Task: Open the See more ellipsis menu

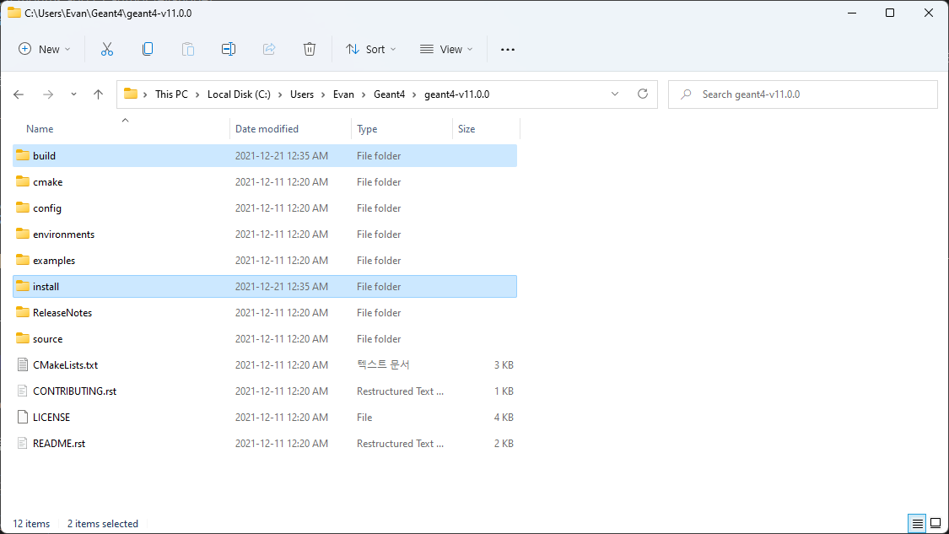Action: point(507,49)
